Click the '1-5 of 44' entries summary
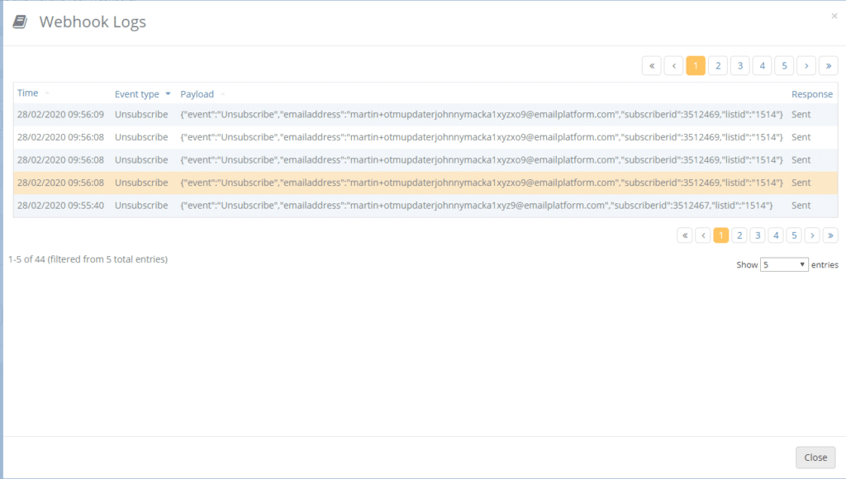Image resolution: width=846 pixels, height=479 pixels. (x=88, y=259)
